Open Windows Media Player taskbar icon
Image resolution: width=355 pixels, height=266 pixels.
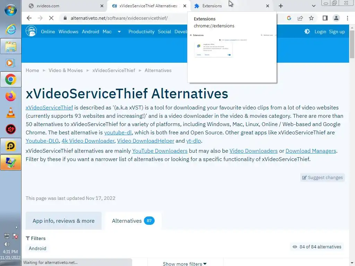(x=11, y=63)
